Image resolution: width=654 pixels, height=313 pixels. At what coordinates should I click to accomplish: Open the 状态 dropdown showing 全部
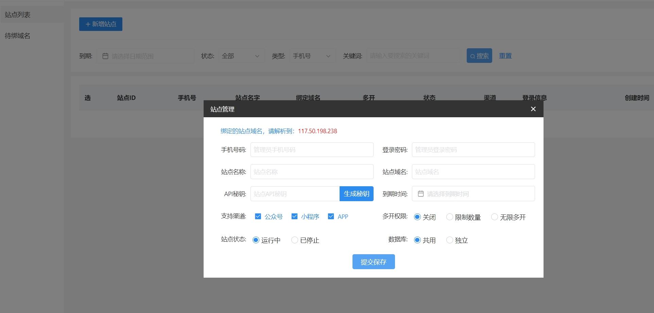pos(241,56)
